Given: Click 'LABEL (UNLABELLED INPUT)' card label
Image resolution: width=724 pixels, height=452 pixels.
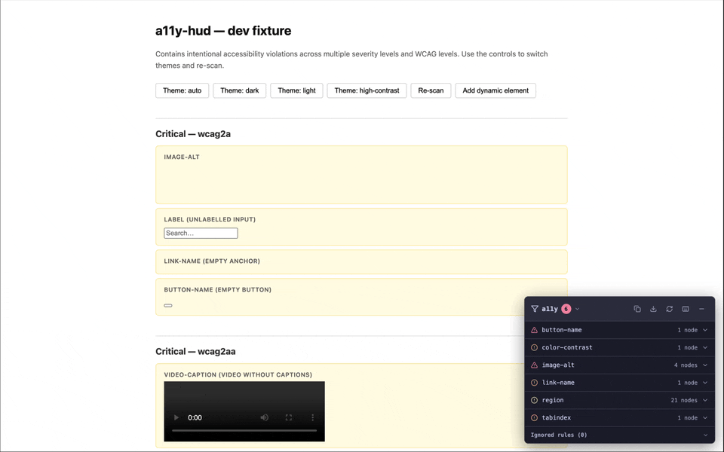Looking at the screenshot, I should tap(210, 219).
